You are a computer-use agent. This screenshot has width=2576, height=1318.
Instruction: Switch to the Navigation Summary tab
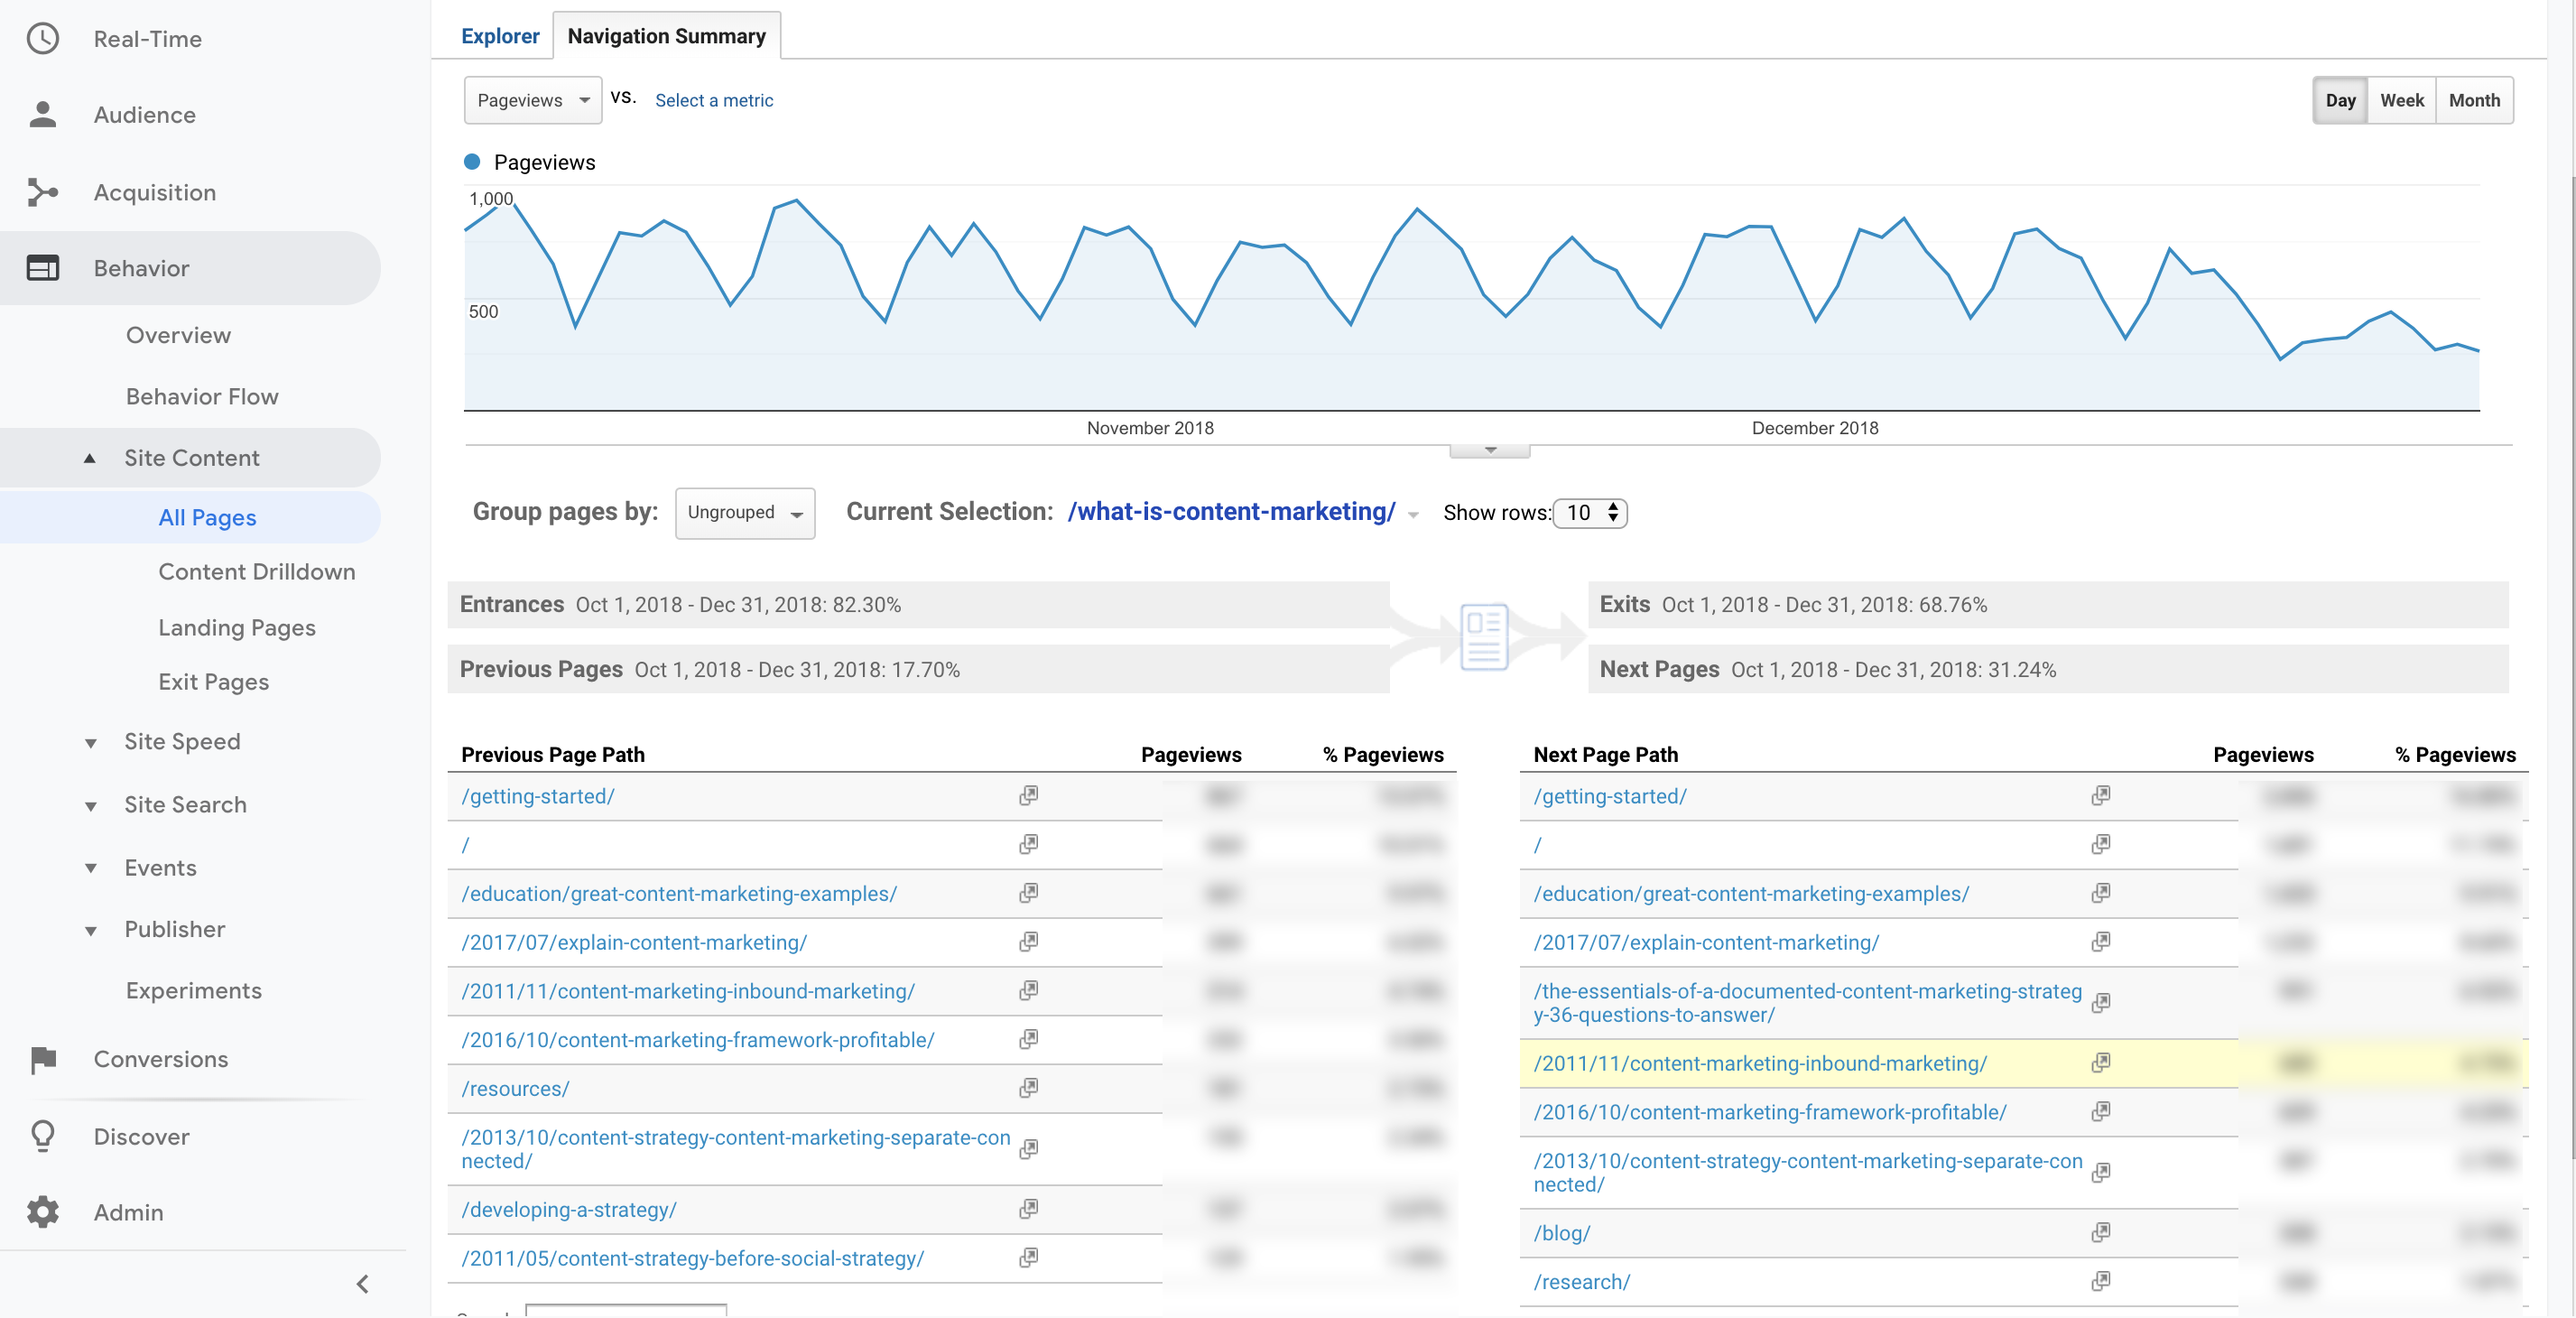pyautogui.click(x=663, y=33)
